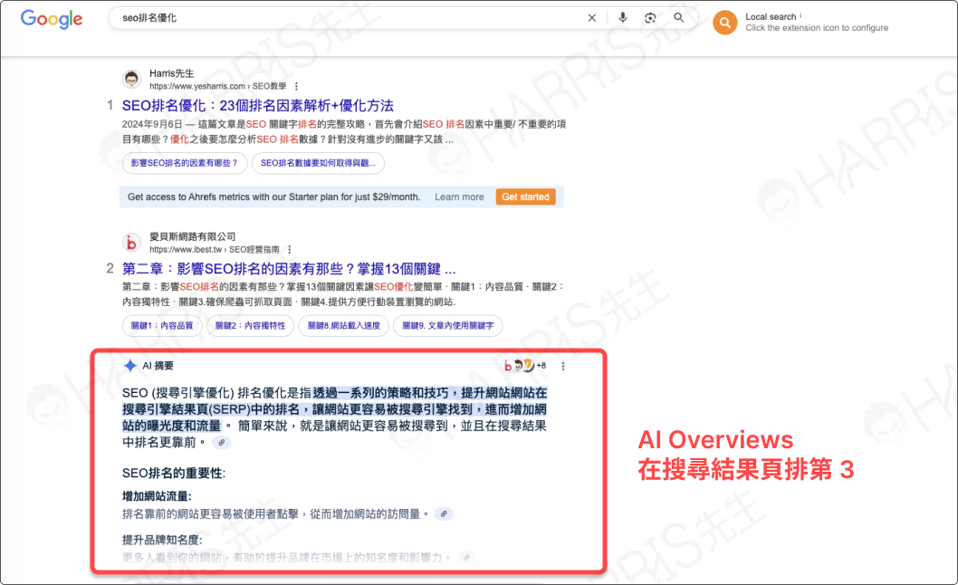Click the Get access to Ahrefs metrics text

pos(273,197)
